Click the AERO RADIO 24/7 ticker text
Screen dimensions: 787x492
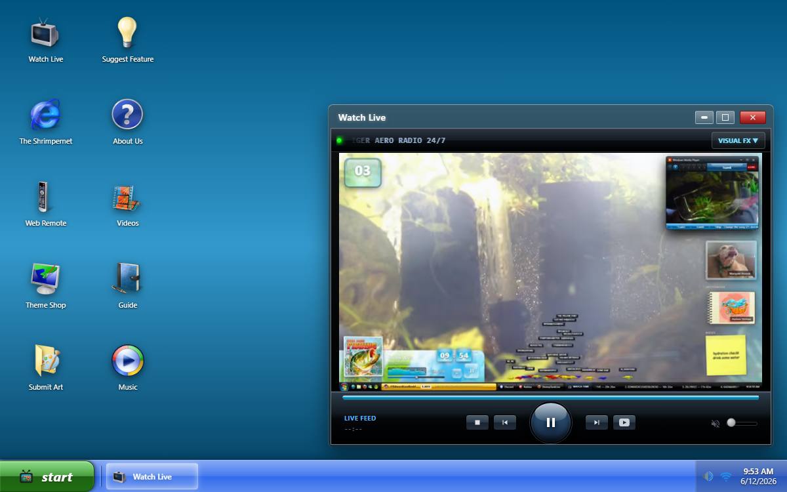pos(409,140)
